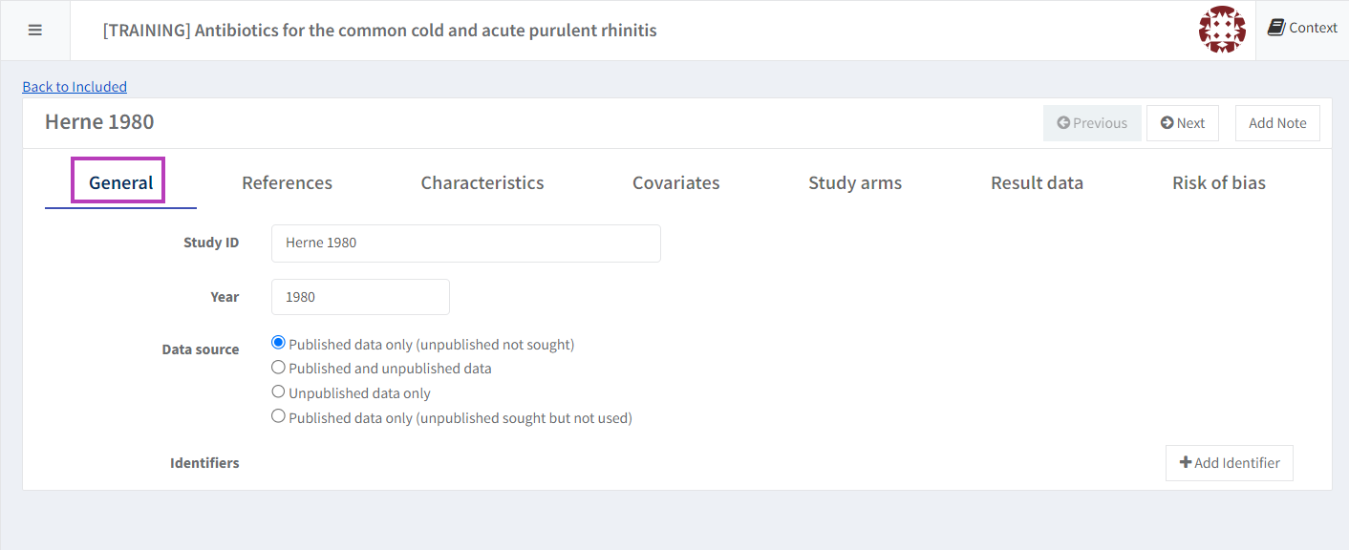The height and width of the screenshot is (550, 1349).
Task: Click the Add Note button
Action: click(x=1277, y=123)
